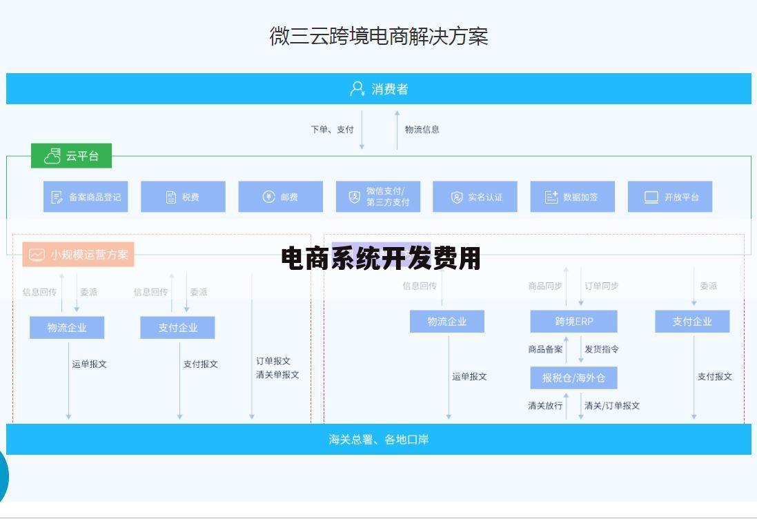Click the 下单、支付 flow label

[x=332, y=130]
